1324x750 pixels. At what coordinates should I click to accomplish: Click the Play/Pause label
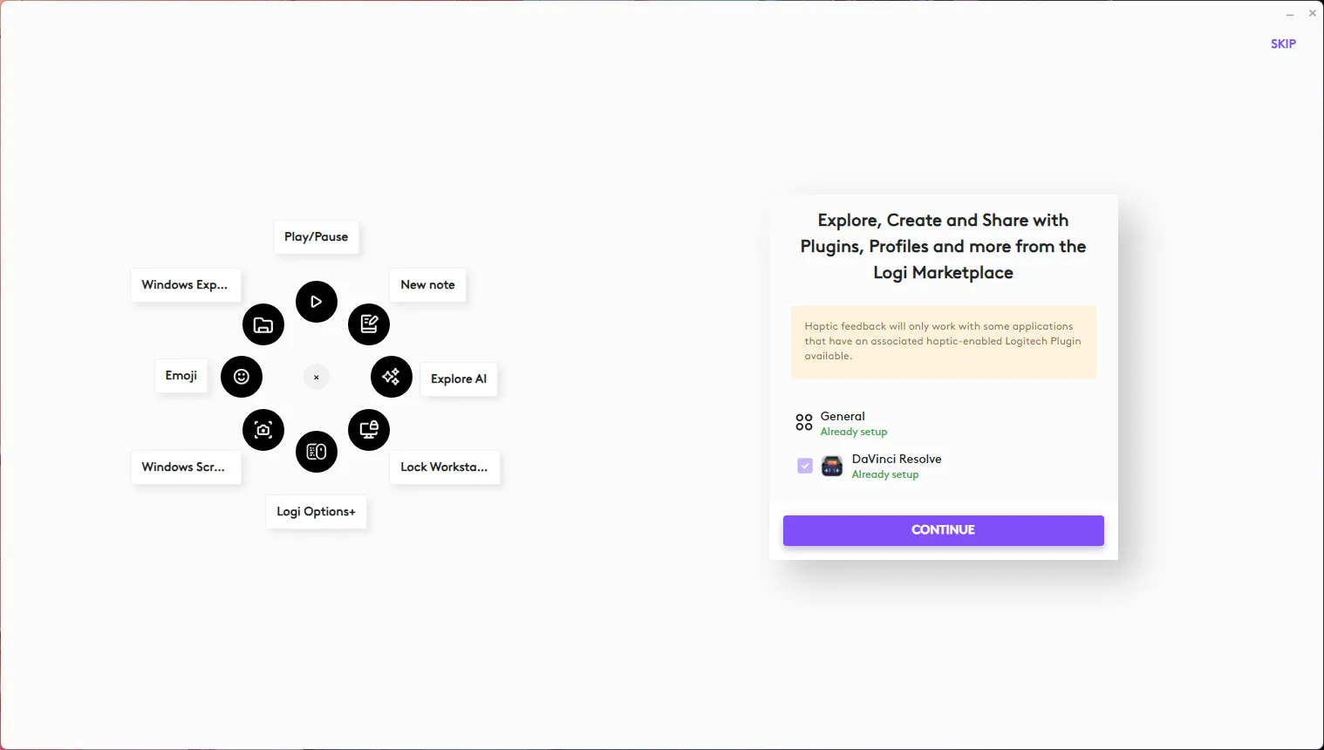pyautogui.click(x=316, y=237)
